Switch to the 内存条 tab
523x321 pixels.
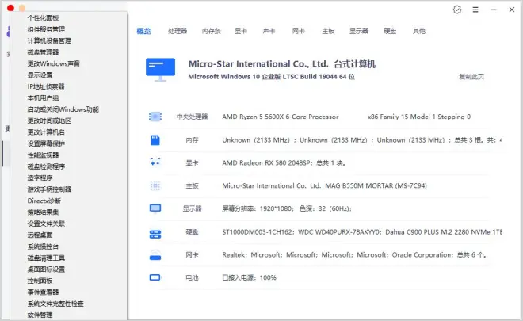click(211, 32)
